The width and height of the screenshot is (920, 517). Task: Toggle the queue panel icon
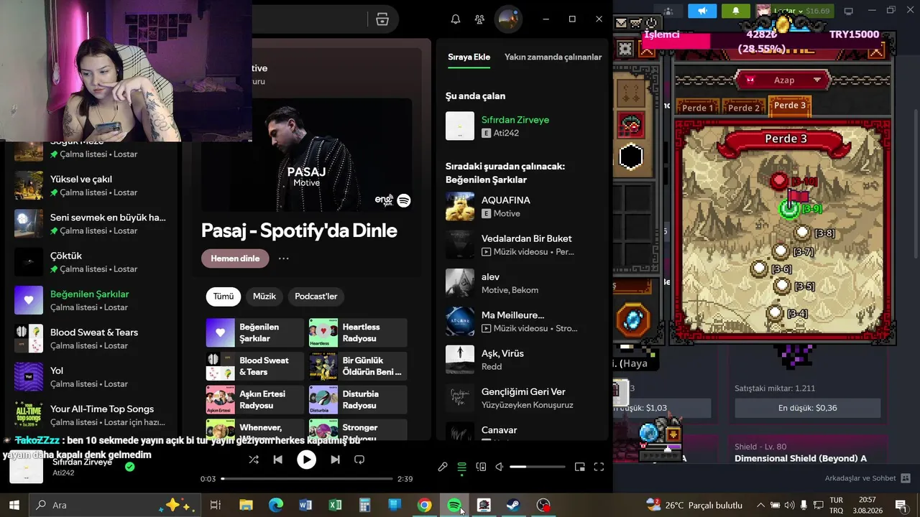coord(462,467)
